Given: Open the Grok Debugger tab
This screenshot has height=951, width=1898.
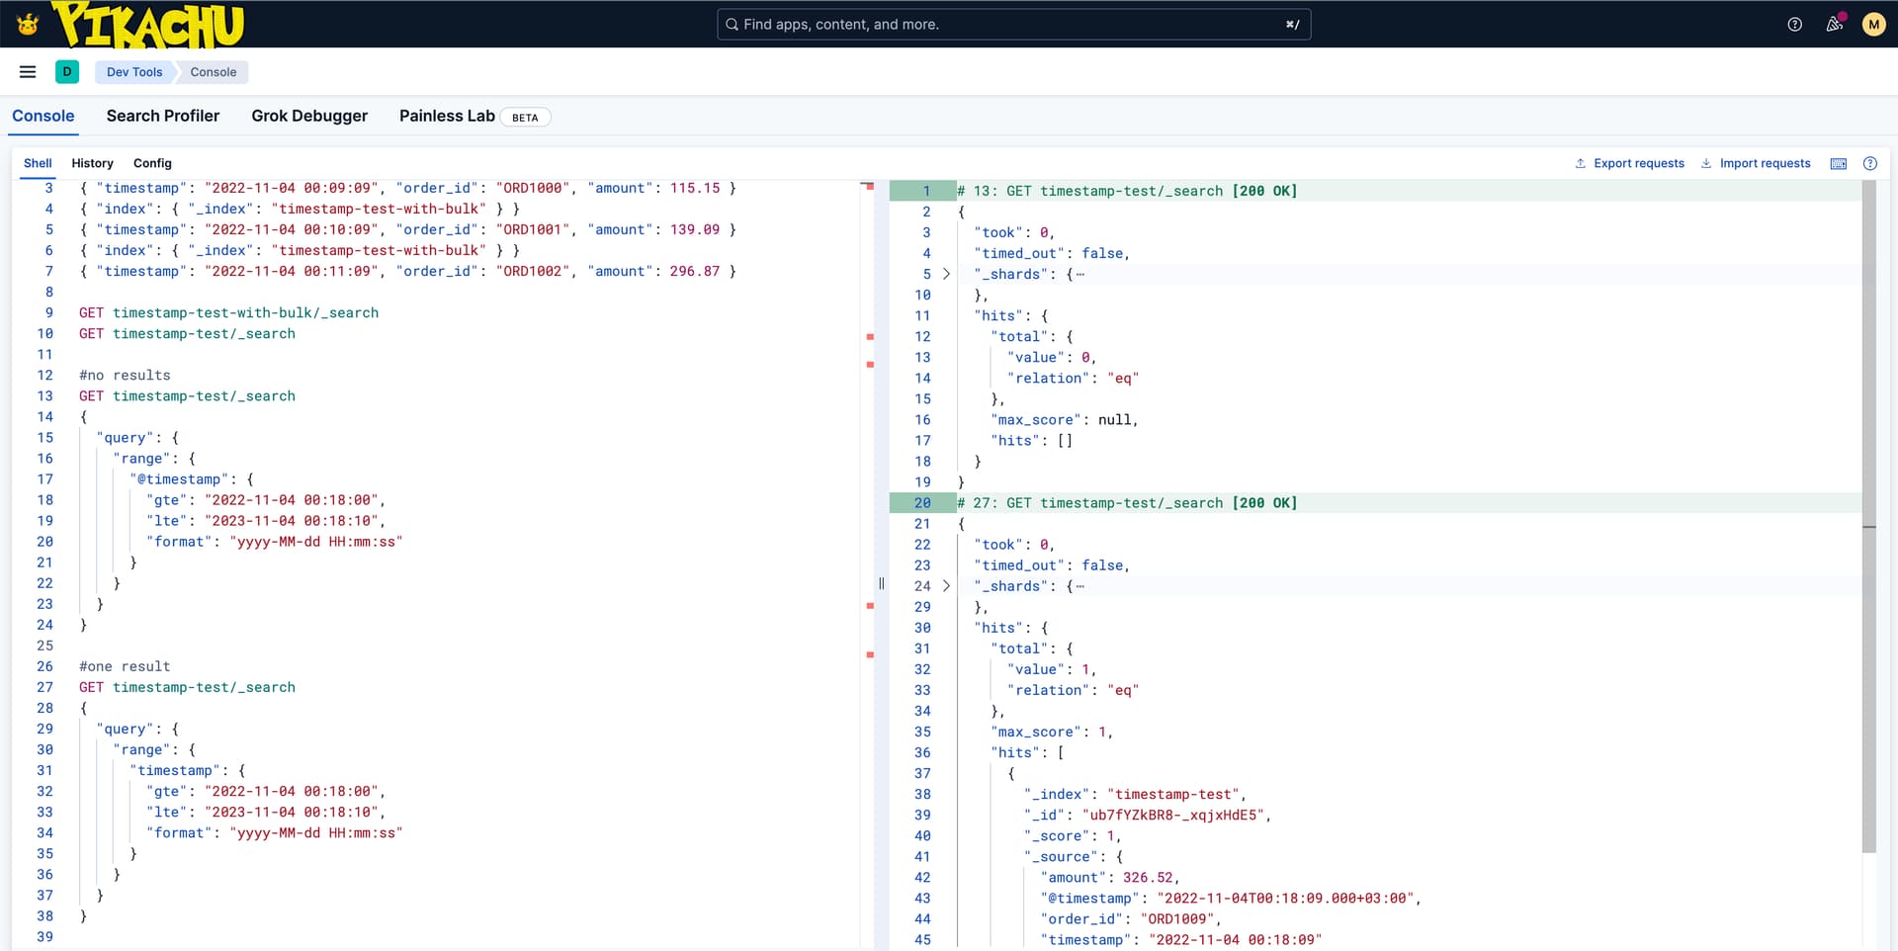Looking at the screenshot, I should [x=309, y=117].
